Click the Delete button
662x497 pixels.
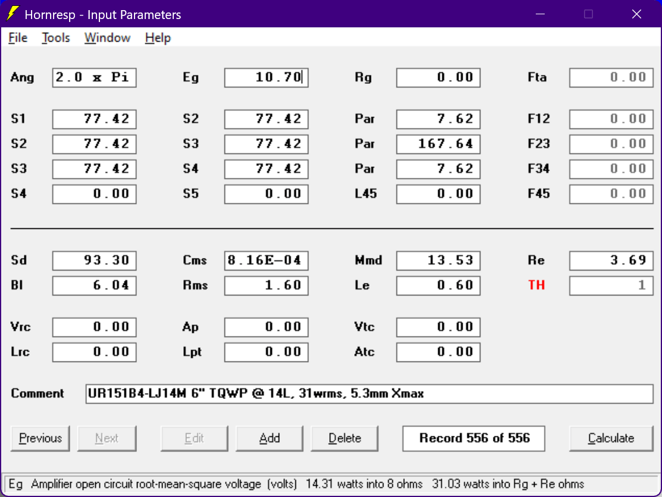point(345,438)
